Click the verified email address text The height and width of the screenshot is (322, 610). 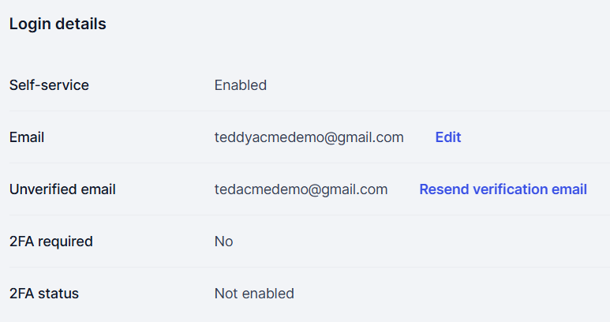click(x=309, y=137)
